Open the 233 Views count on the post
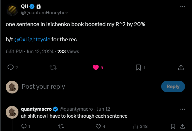Viewport: 192px width, 131px height. click(x=68, y=52)
